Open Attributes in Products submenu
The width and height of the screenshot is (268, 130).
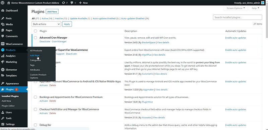[x=35, y=70]
